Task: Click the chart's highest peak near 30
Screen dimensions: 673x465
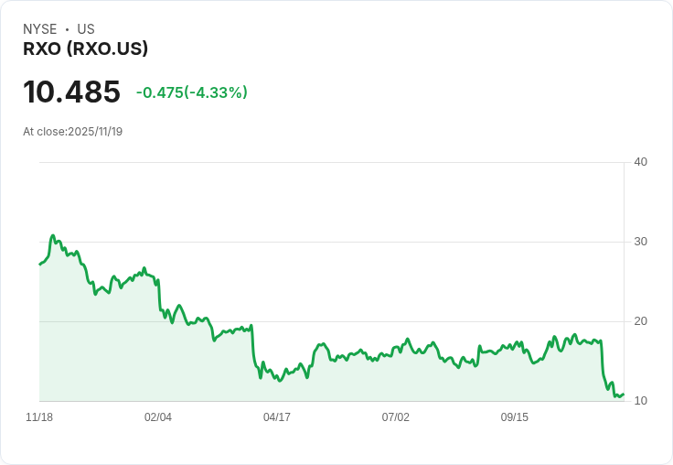Action: (53, 236)
